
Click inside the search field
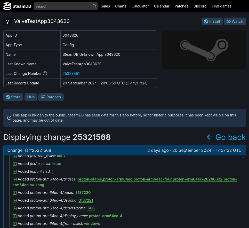pyautogui.click(x=62, y=6)
